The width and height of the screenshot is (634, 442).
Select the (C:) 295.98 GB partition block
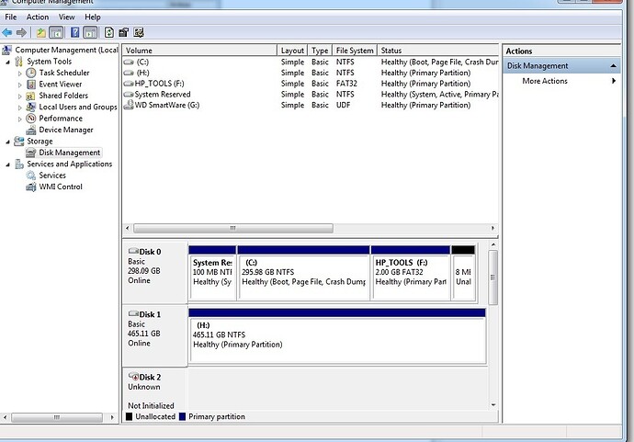pyautogui.click(x=303, y=273)
